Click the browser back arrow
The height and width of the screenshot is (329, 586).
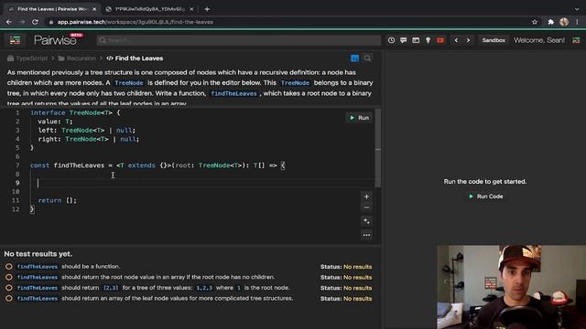pos(8,22)
